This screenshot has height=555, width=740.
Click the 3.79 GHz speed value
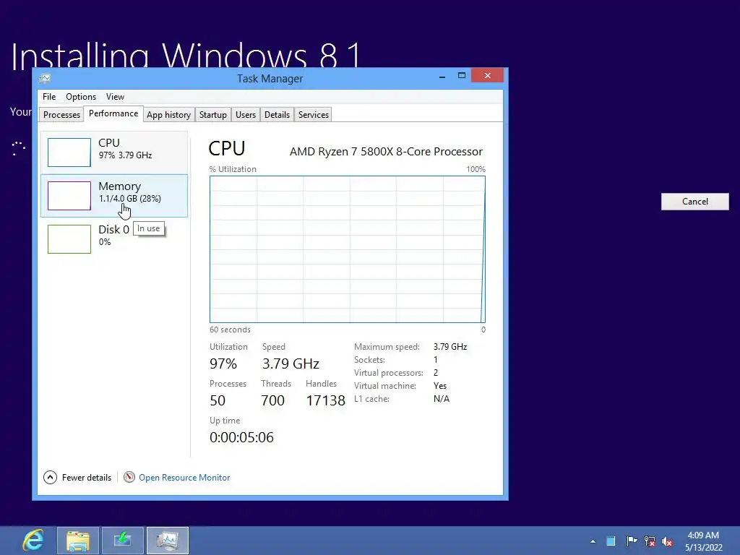[x=291, y=363]
